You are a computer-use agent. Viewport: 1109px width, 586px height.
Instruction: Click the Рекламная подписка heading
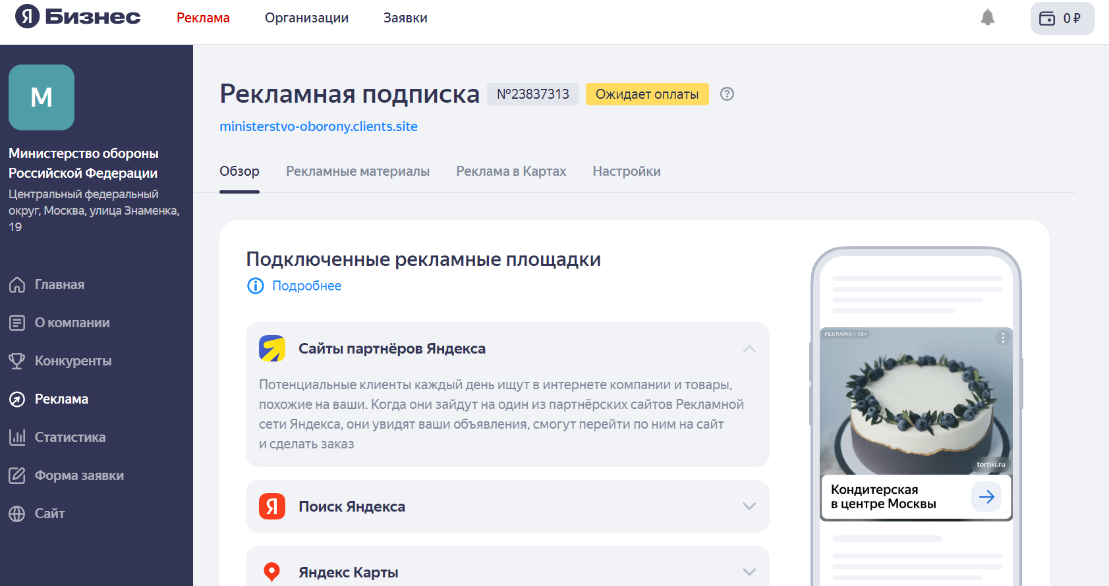pyautogui.click(x=349, y=94)
